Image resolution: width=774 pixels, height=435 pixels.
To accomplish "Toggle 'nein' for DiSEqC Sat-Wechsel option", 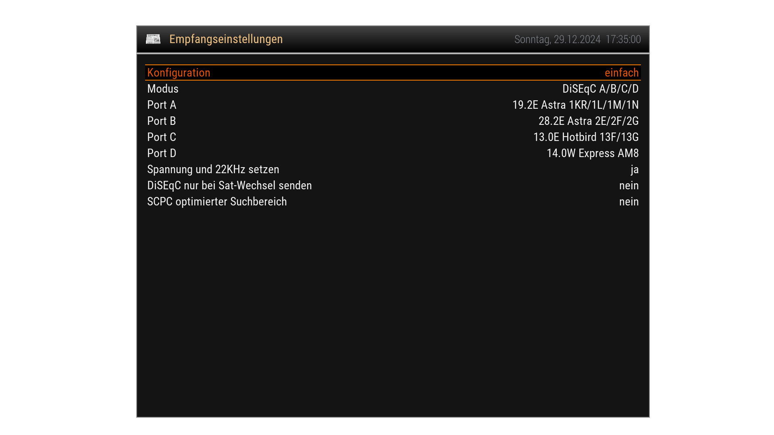I will point(629,185).
